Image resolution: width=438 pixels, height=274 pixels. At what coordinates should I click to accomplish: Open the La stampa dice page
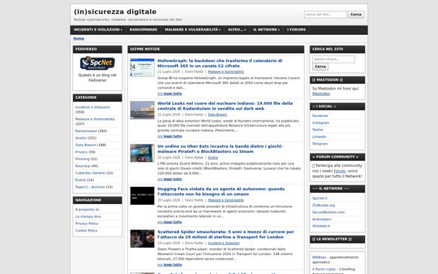point(88,217)
